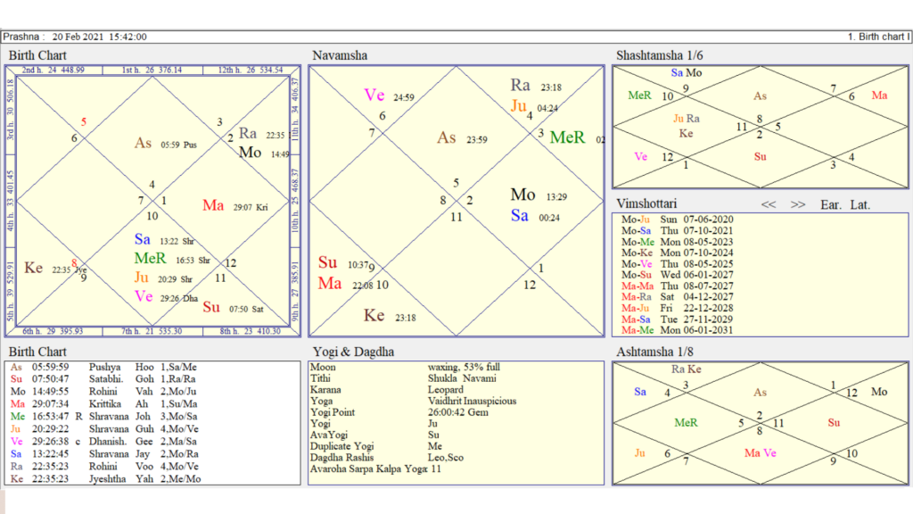This screenshot has height=514, width=913.
Task: Click the Ju 20:29:22 table row
Action: click(x=103, y=429)
